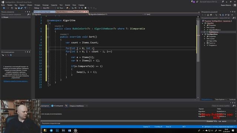
Task: Click Show All Files icon in Solution Explorer
Action: click(228, 15)
